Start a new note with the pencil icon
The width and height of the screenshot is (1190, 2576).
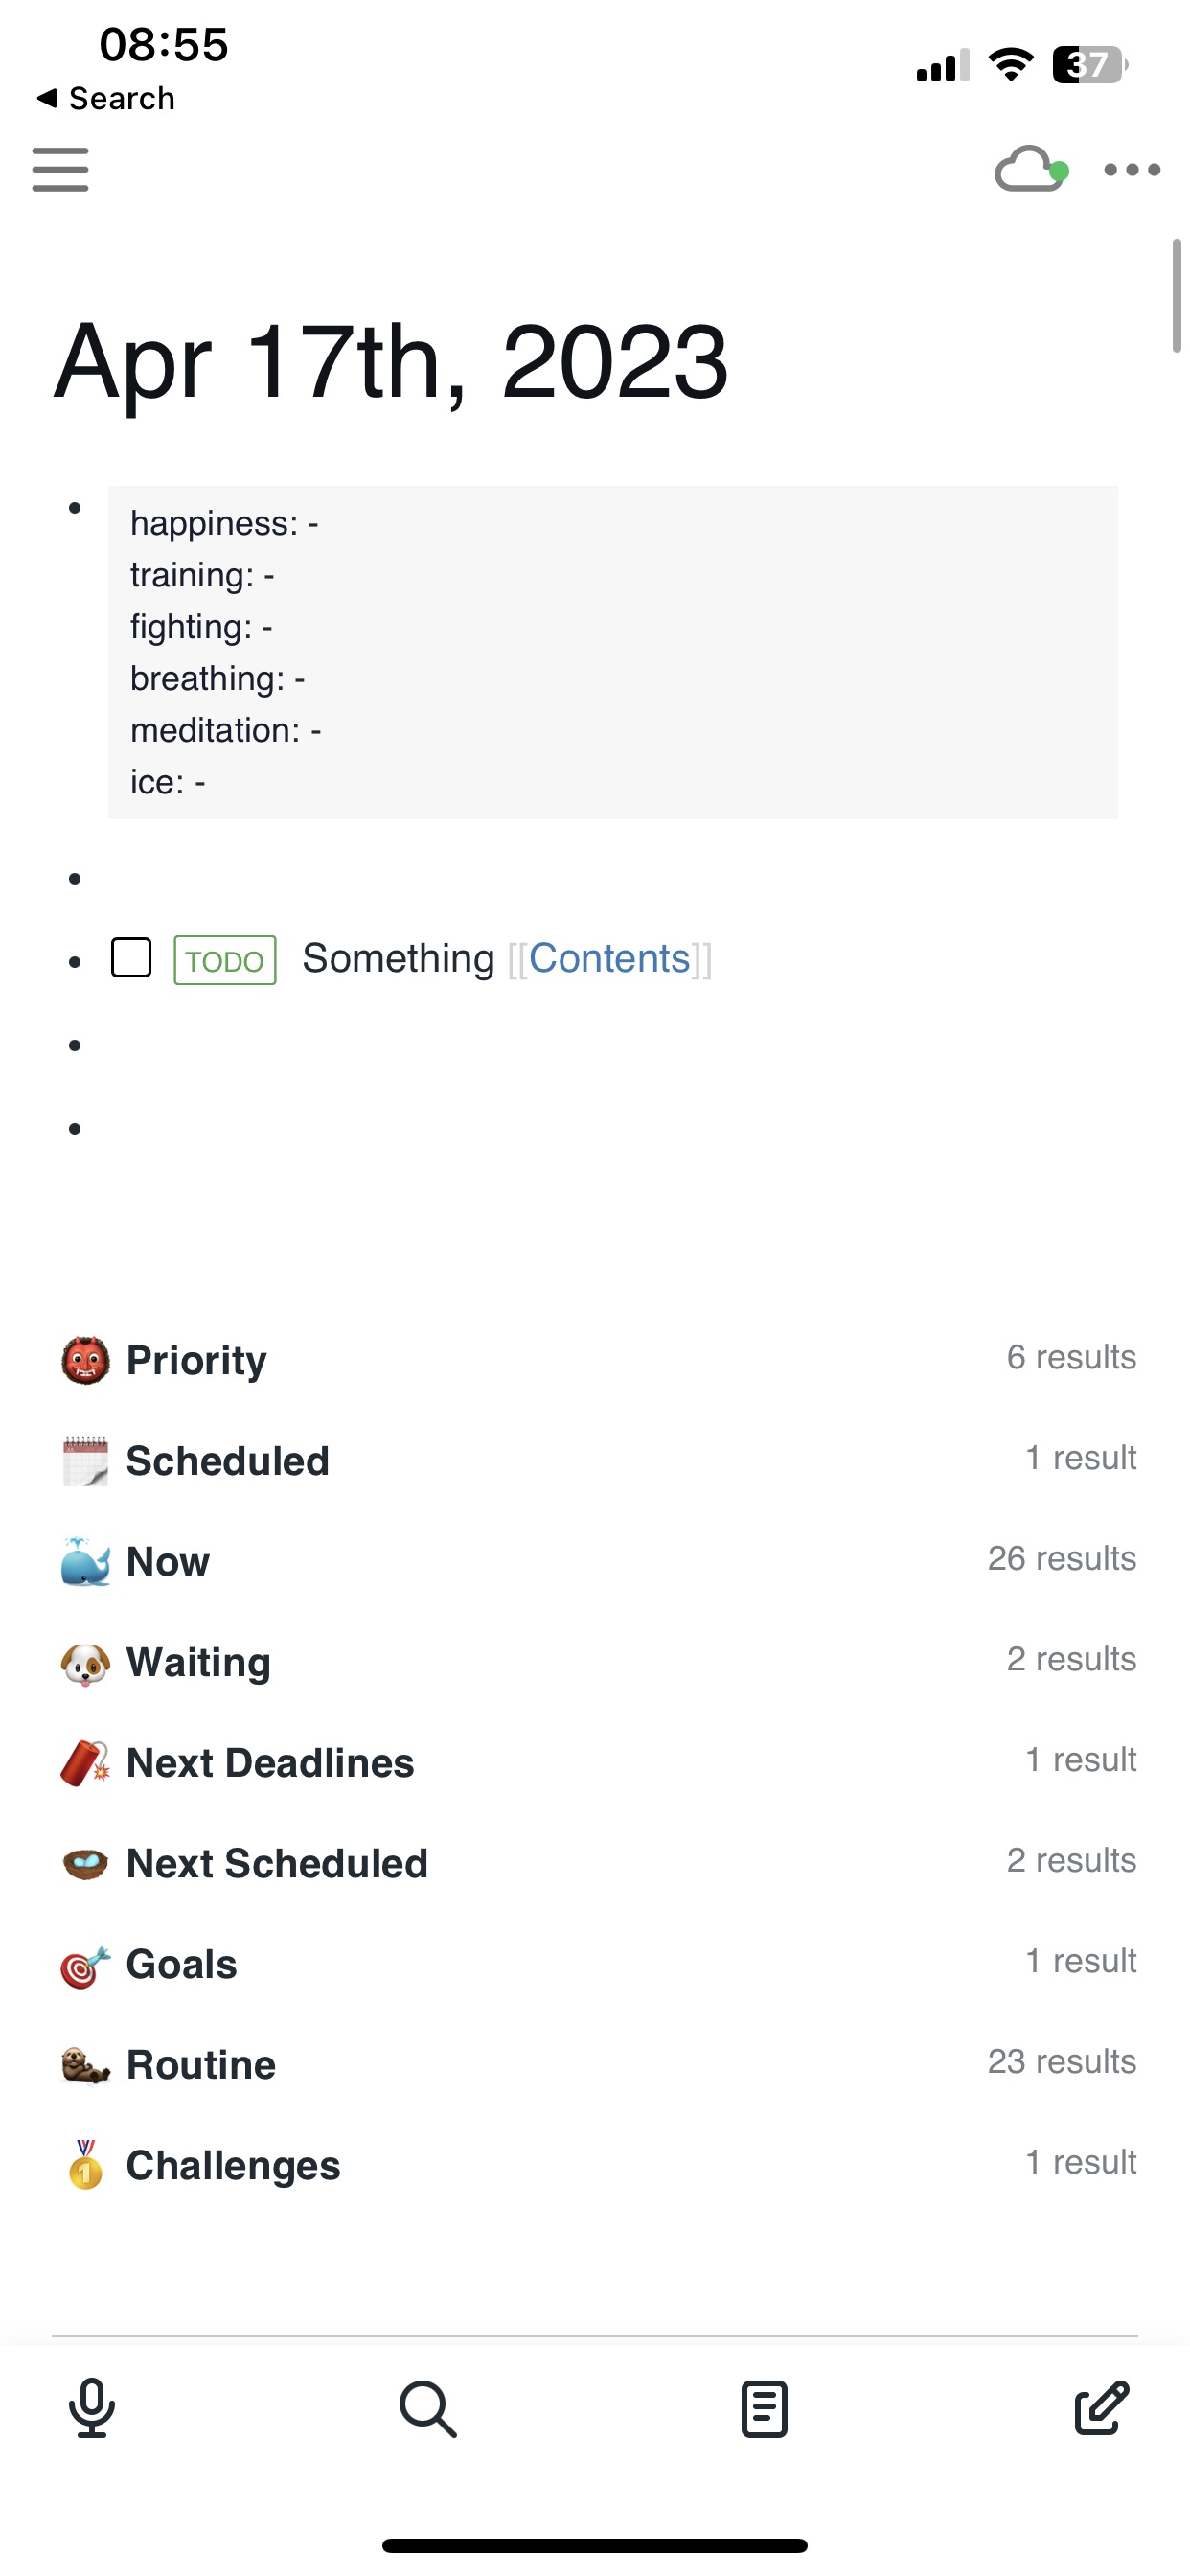point(1098,2407)
